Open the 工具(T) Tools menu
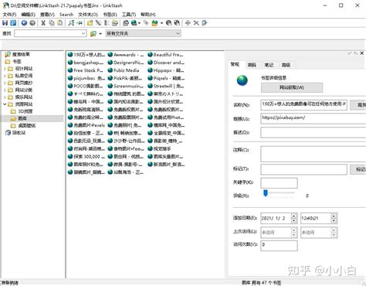This screenshot has width=366, height=286. coord(129,15)
